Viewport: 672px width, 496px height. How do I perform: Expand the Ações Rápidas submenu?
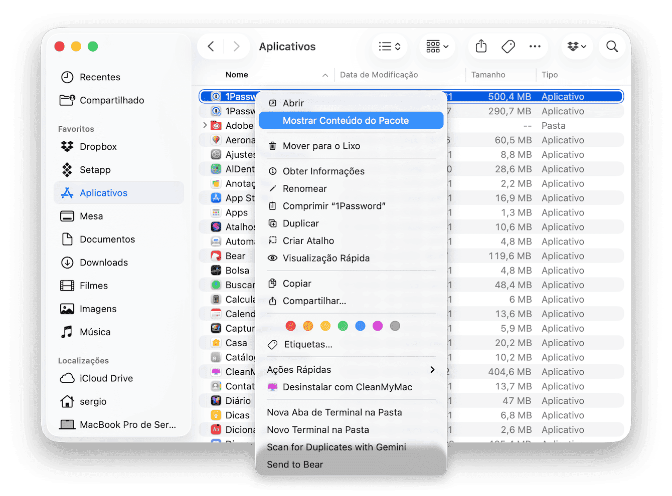[351, 370]
